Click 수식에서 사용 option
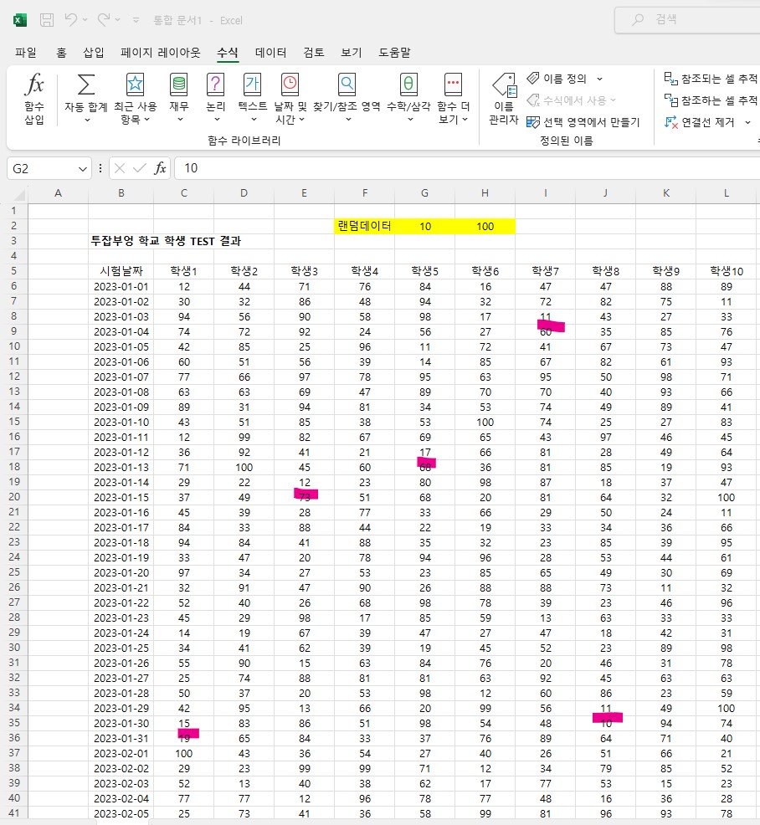Viewport: 760px width, 825px height. click(572, 100)
